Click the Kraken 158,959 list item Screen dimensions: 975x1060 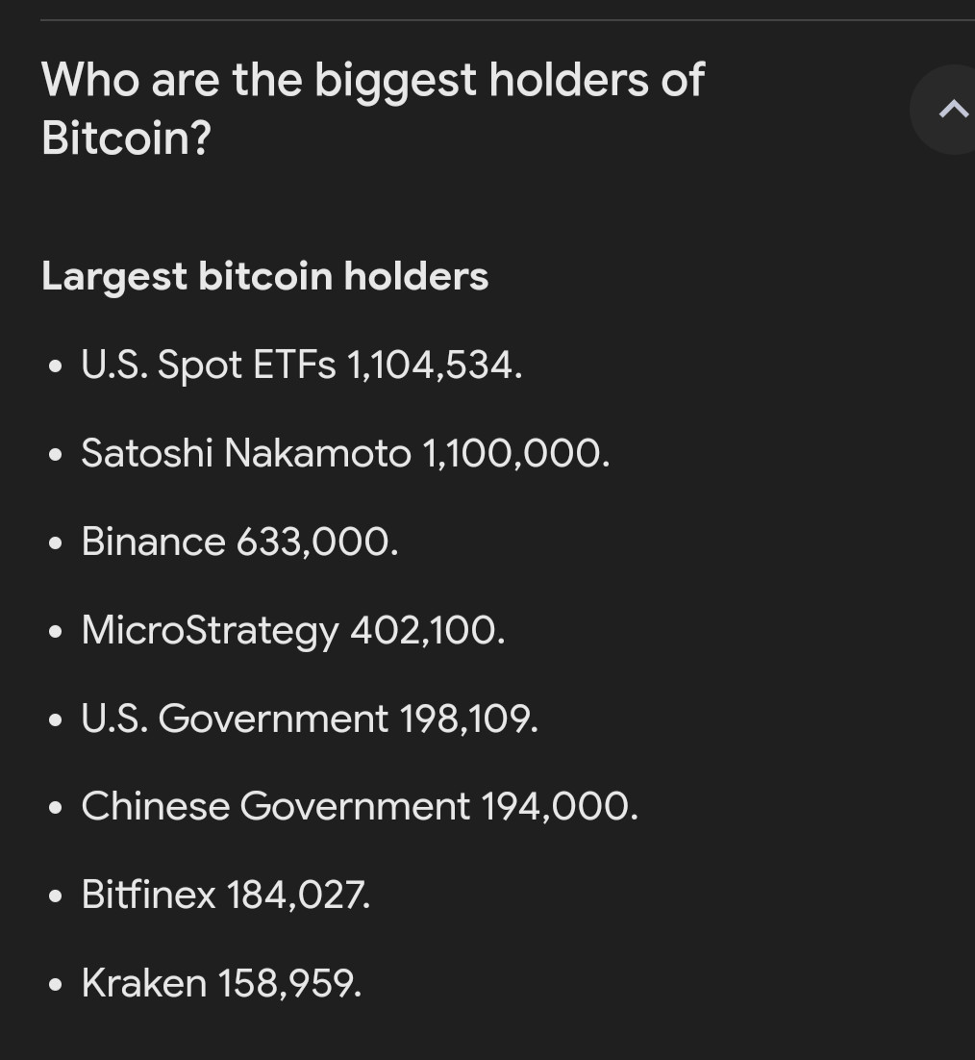pyautogui.click(x=221, y=983)
